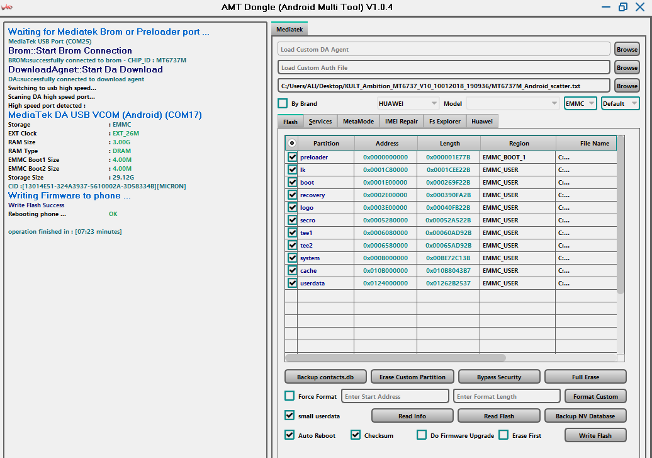Click the Bypass Security button
The image size is (652, 458).
click(x=499, y=377)
